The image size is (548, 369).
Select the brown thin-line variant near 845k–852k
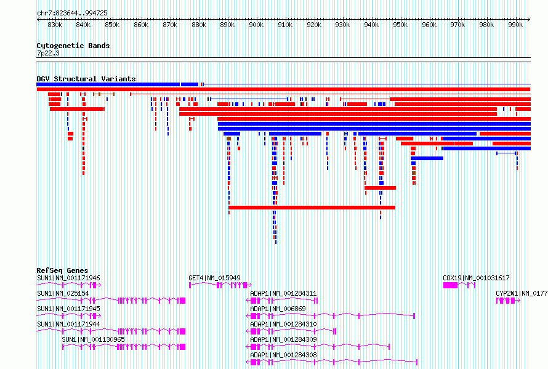click(104, 94)
